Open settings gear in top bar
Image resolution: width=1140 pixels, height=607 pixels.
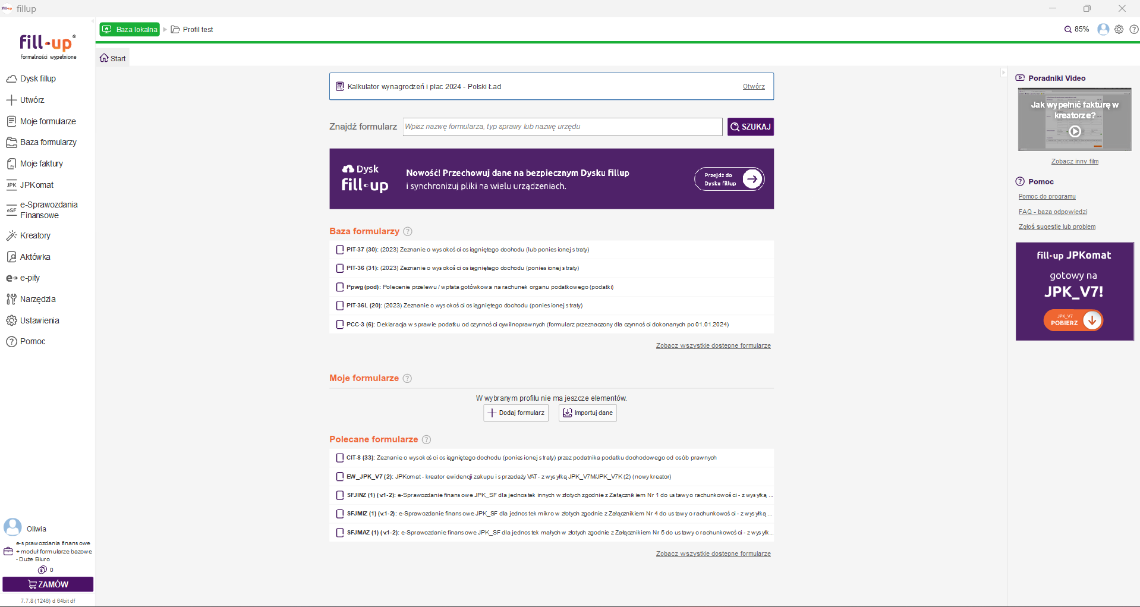(x=1119, y=29)
